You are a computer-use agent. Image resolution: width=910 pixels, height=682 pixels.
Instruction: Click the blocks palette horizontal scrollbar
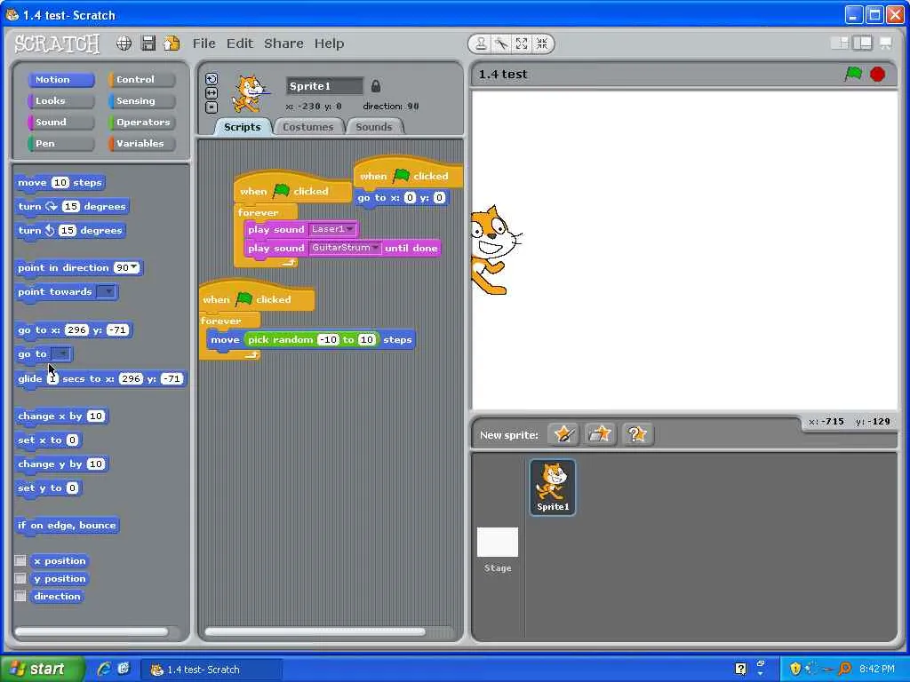[x=92, y=631]
